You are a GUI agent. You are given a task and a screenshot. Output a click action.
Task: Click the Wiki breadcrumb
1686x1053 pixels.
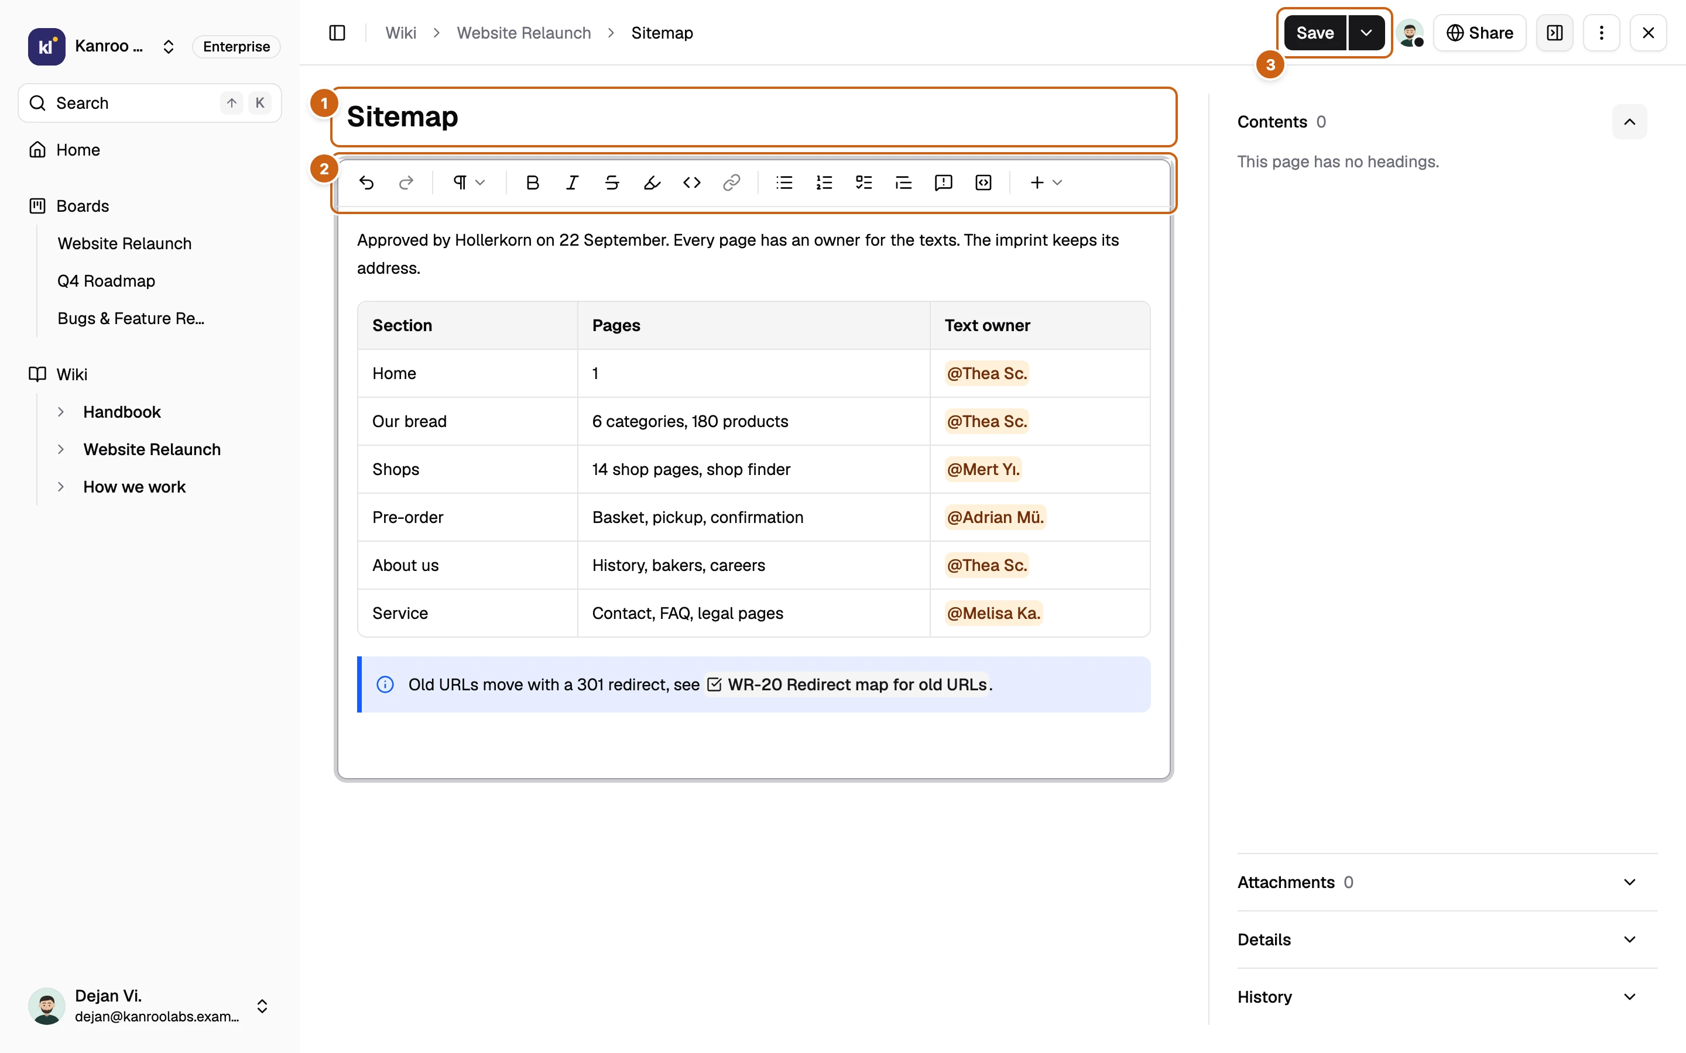coord(400,33)
